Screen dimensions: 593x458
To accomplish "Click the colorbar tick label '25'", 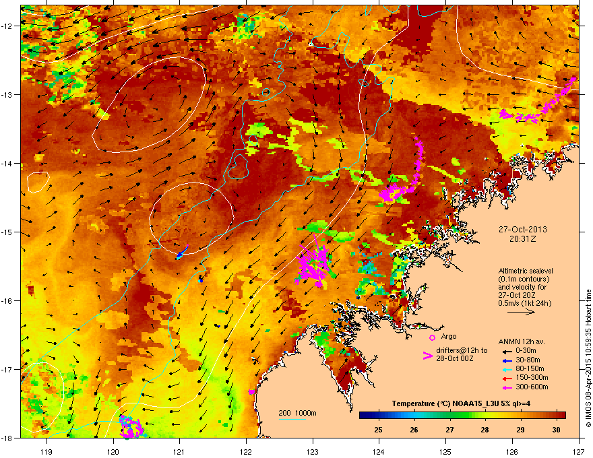I will point(378,430).
